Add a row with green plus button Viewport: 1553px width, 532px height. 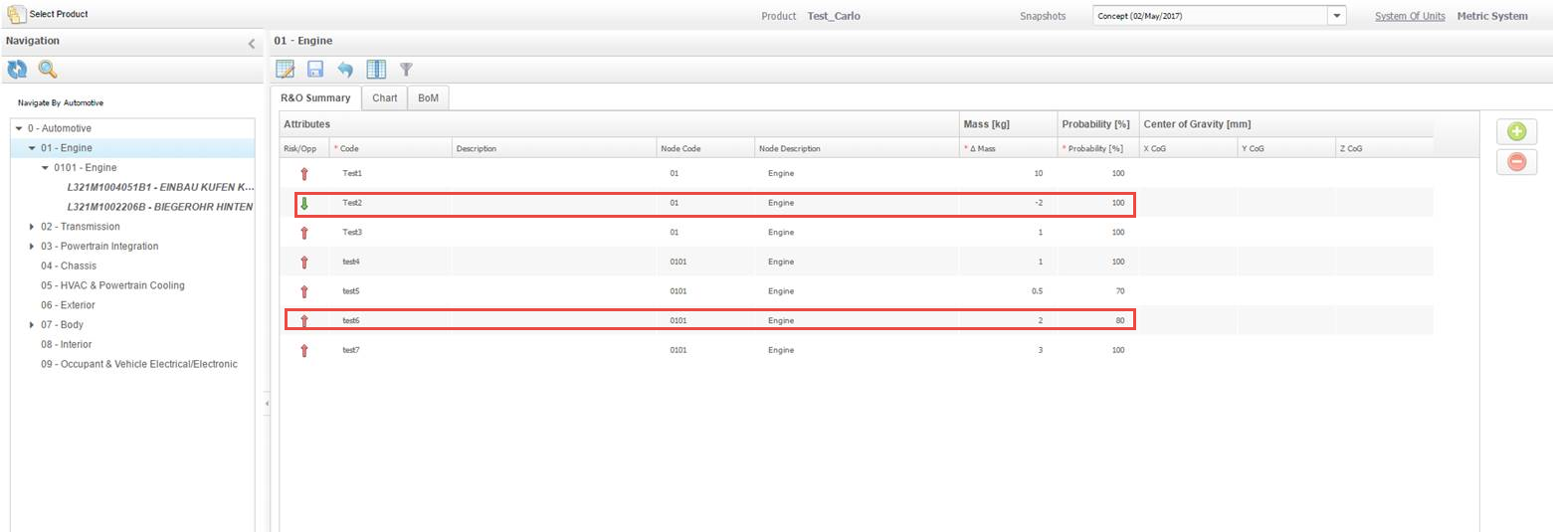tap(1516, 131)
